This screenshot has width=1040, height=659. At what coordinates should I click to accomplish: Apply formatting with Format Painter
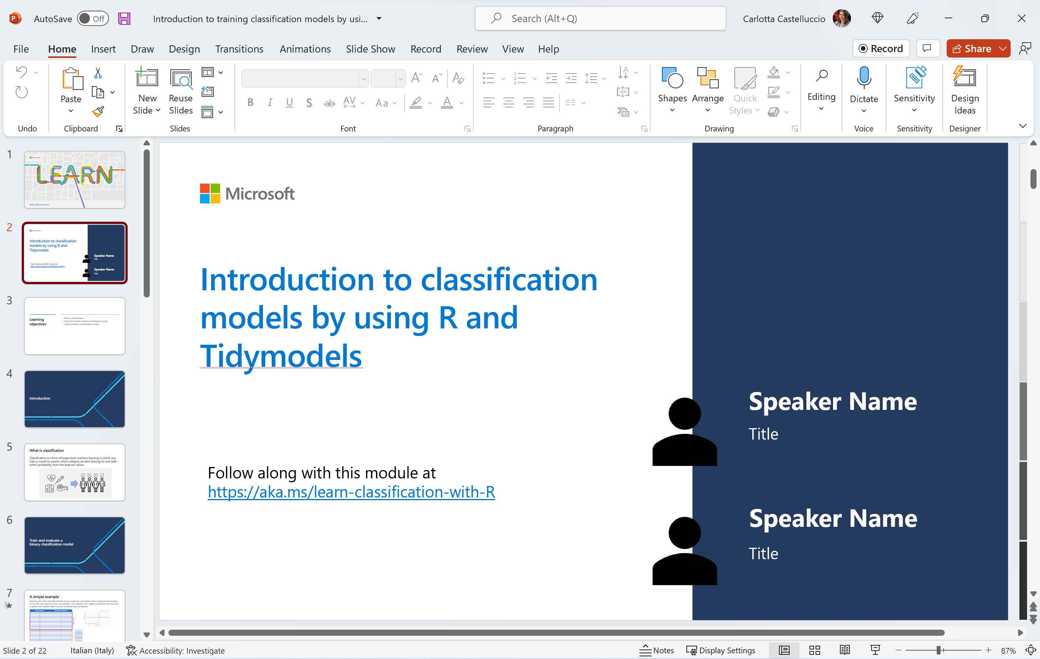tap(98, 111)
